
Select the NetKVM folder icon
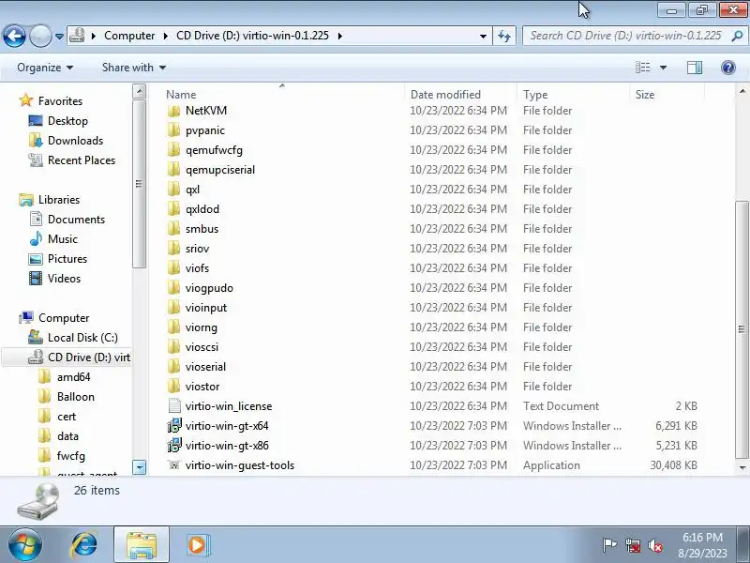173,111
